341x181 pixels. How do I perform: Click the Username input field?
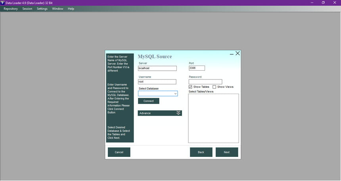pyautogui.click(x=157, y=82)
